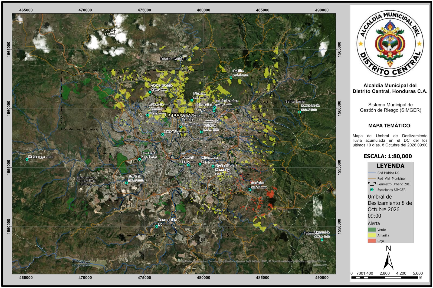Click the Verde alert color swatch

(x=372, y=230)
